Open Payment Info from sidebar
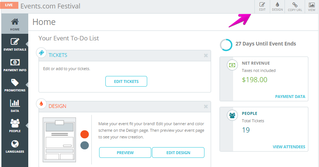The image size is (319, 167). tap(15, 65)
